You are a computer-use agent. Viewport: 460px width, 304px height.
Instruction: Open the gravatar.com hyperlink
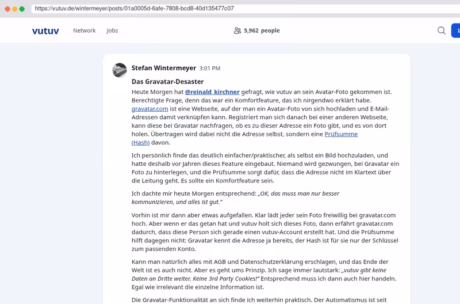point(149,109)
